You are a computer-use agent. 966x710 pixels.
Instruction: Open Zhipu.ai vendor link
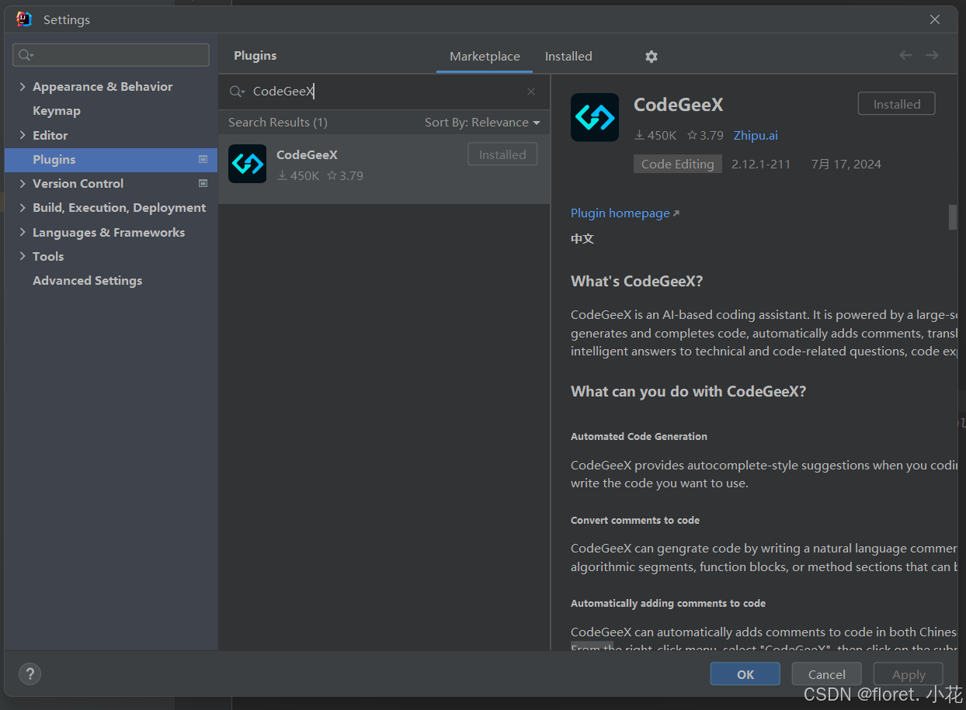tap(756, 135)
